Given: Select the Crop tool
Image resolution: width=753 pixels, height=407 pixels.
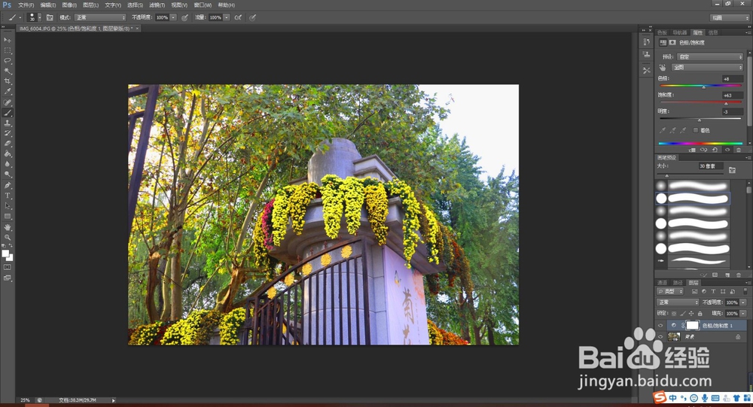Looking at the screenshot, I should click(8, 81).
